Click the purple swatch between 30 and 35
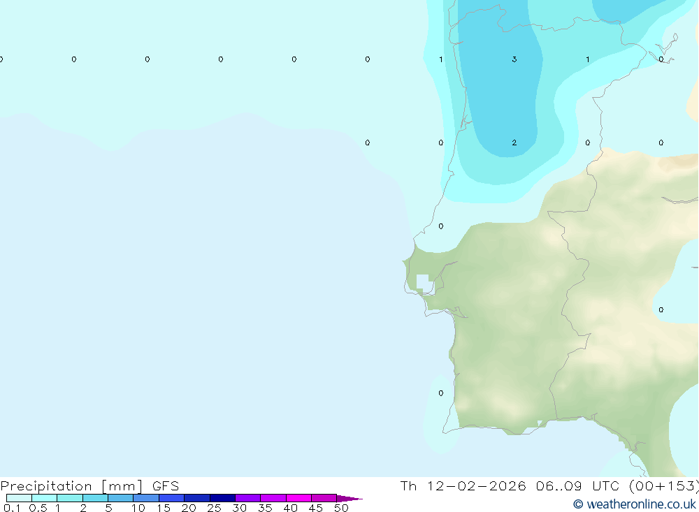The width and height of the screenshot is (699, 512). pos(248,498)
